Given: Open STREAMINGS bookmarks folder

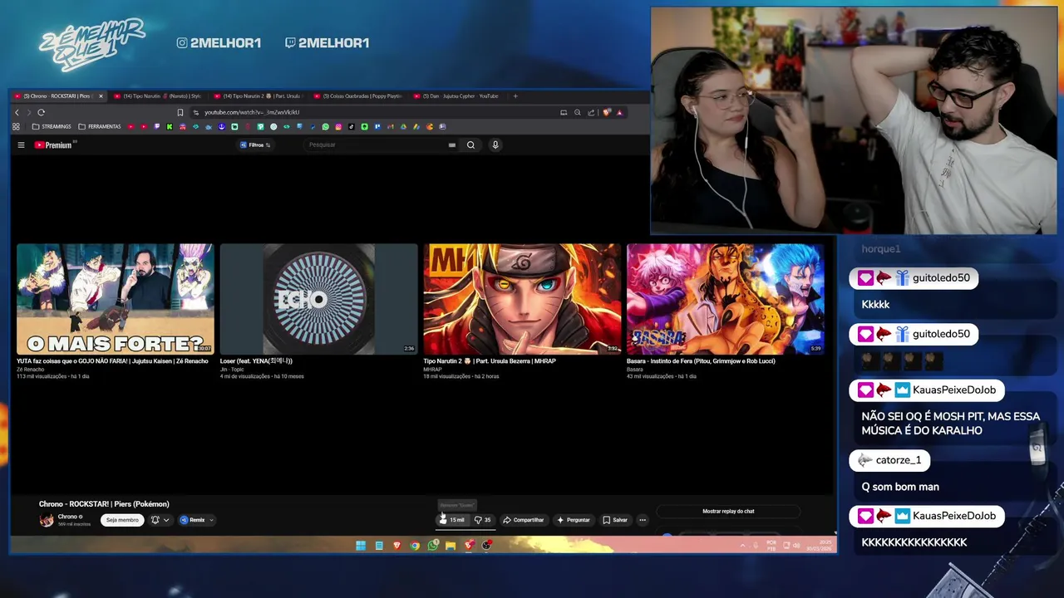Looking at the screenshot, I should click(51, 126).
